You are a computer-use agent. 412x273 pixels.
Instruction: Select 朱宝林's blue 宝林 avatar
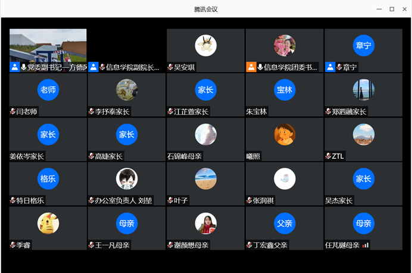point(285,90)
